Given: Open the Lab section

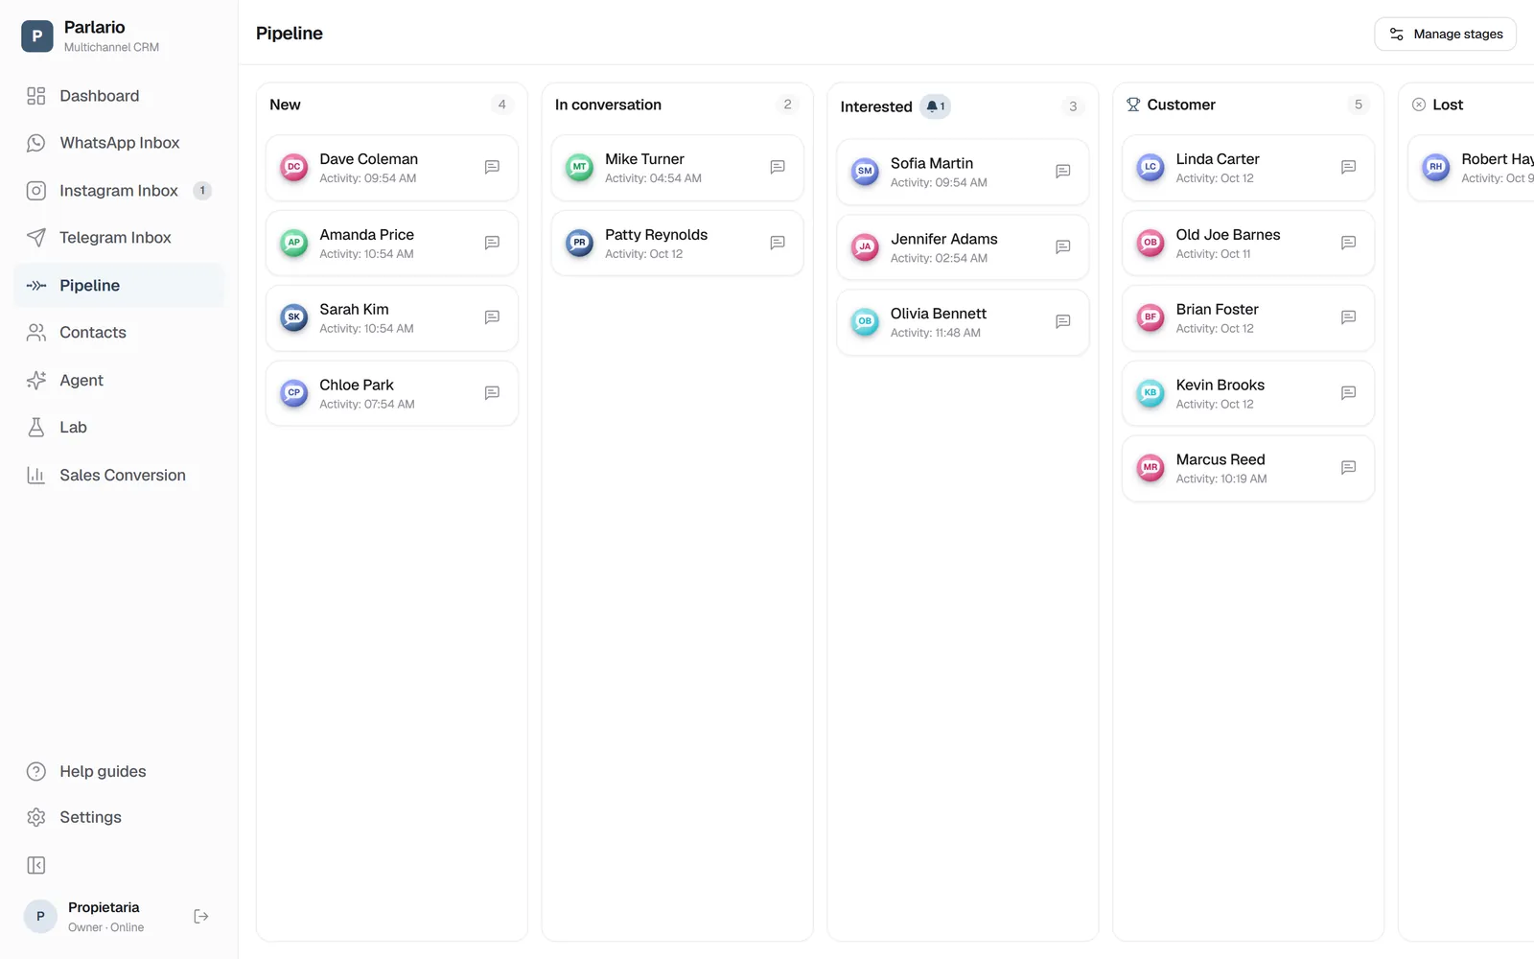Looking at the screenshot, I should (119, 428).
